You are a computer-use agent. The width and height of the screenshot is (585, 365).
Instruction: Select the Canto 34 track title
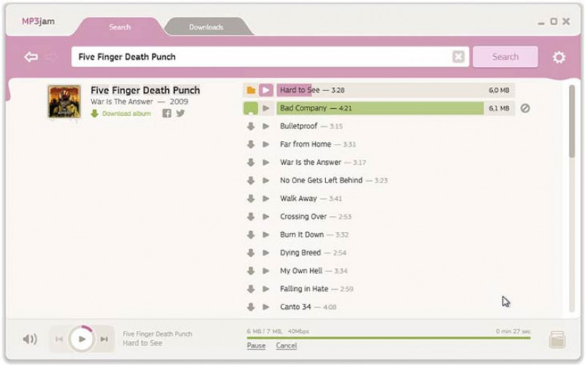(295, 307)
